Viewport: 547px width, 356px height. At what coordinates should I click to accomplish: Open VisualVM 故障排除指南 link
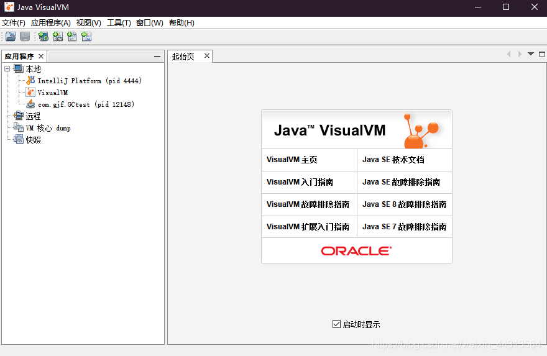tap(309, 204)
